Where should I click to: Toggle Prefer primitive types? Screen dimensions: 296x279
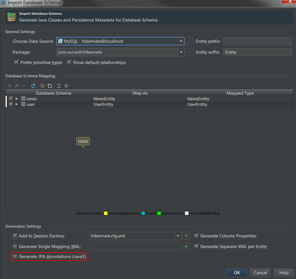click(x=16, y=62)
